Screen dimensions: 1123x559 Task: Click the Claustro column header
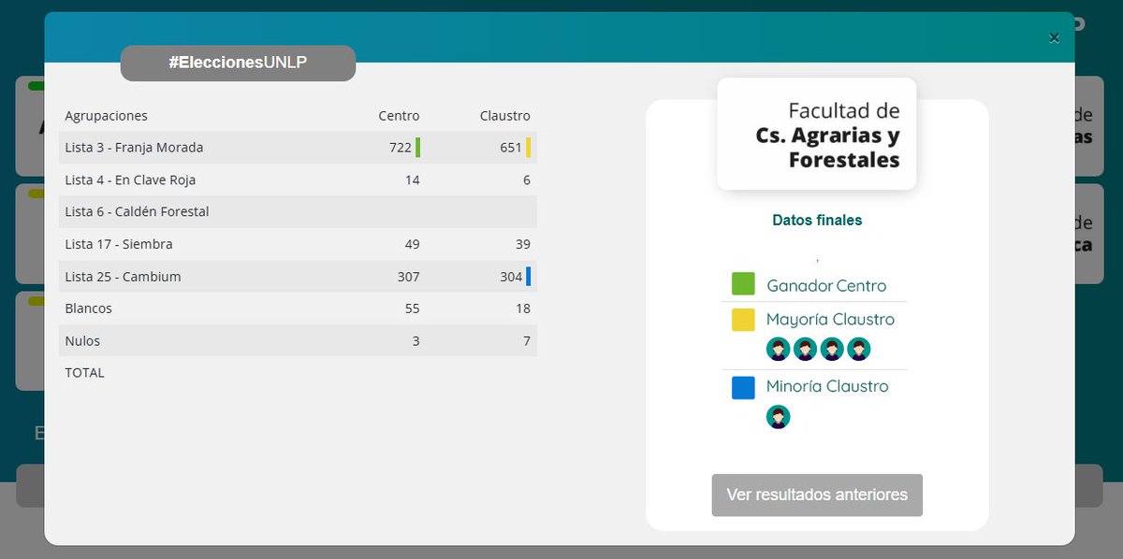505,116
